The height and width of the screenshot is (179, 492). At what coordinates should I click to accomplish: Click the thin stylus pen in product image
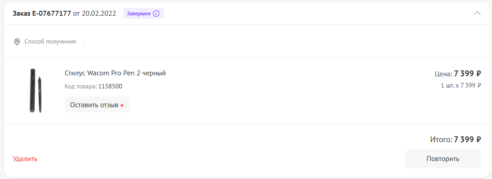40,94
